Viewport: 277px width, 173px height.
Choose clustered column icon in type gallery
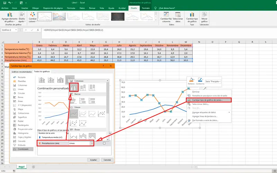(74, 87)
